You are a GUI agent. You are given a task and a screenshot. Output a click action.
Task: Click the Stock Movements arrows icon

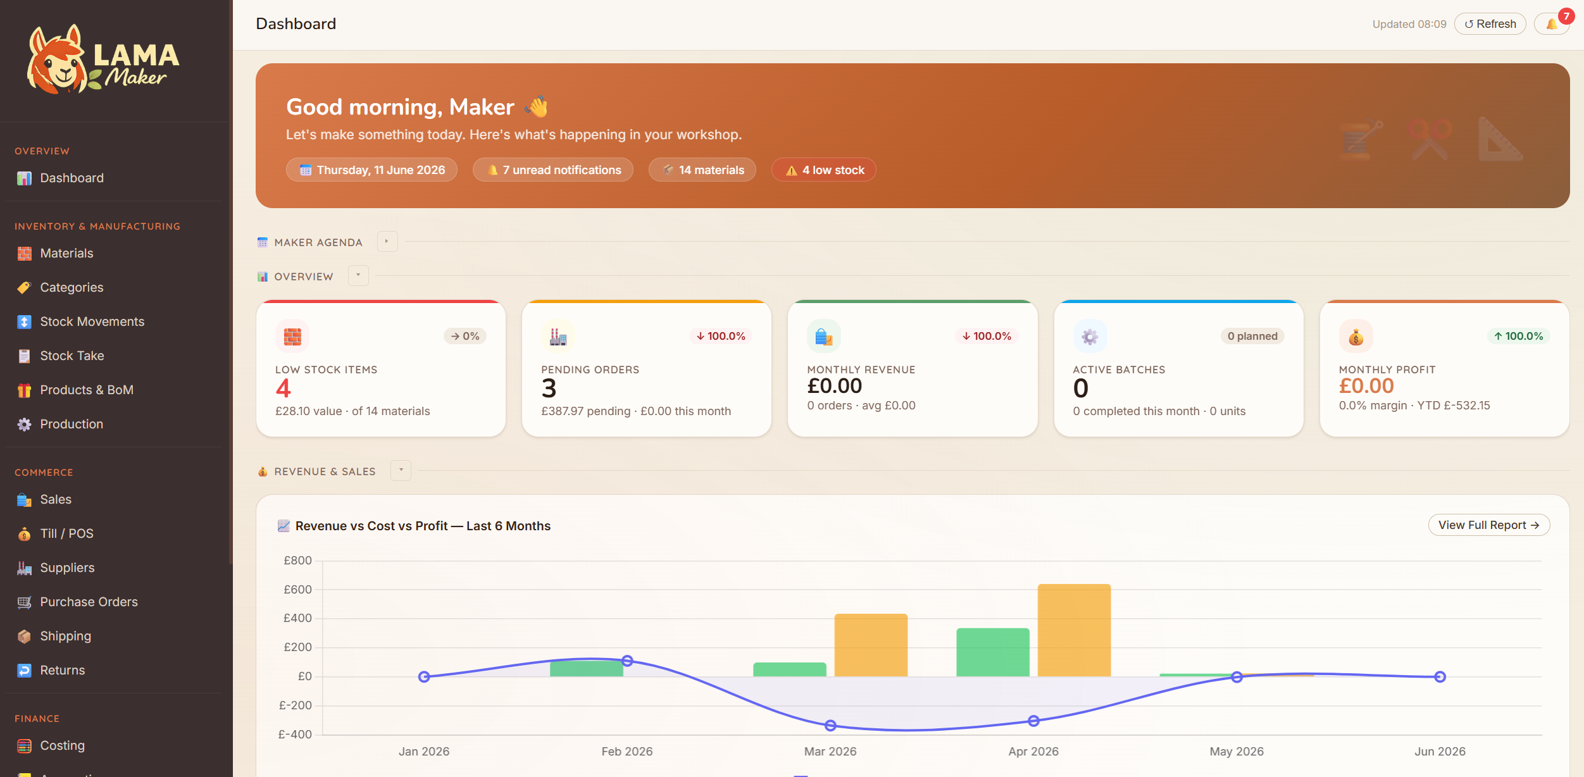(24, 322)
